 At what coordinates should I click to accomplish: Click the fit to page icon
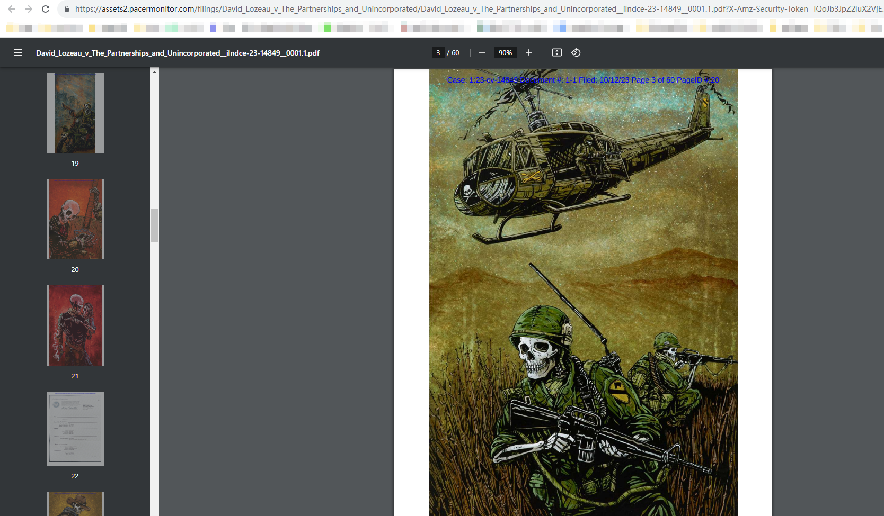point(557,52)
